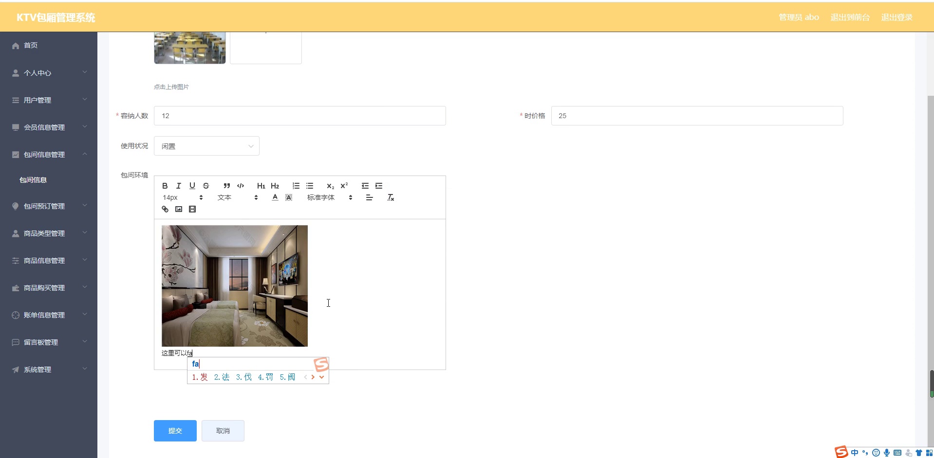Viewport: 934px width, 458px height.
Task: Select 包间信息 in the sidebar menu
Action: 32,179
